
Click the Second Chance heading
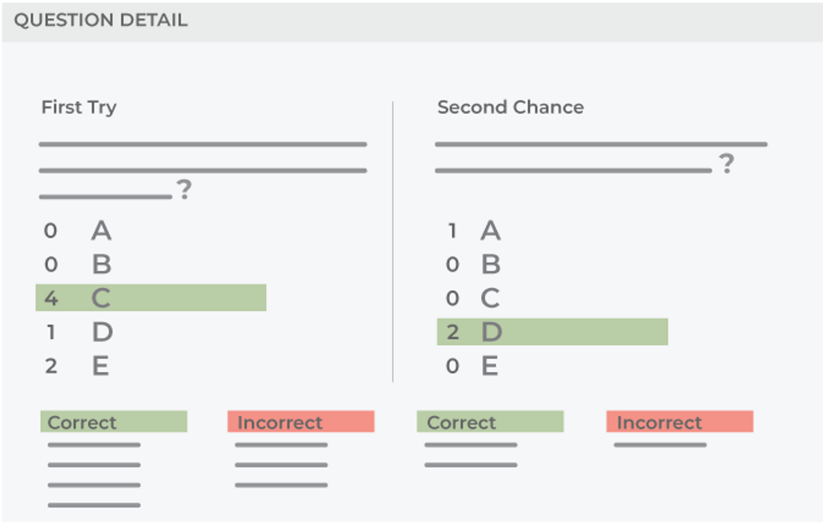click(x=511, y=107)
